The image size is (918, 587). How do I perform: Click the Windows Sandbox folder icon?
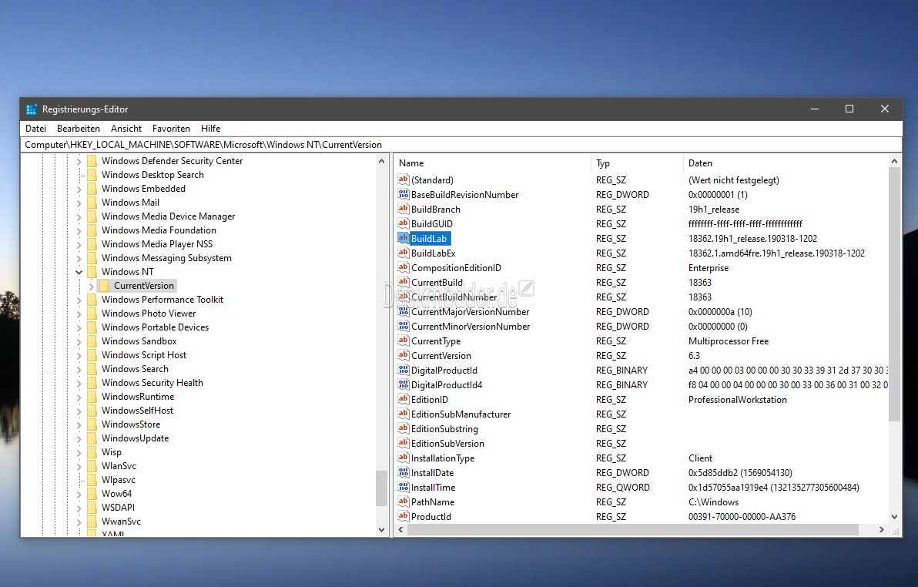pos(92,341)
